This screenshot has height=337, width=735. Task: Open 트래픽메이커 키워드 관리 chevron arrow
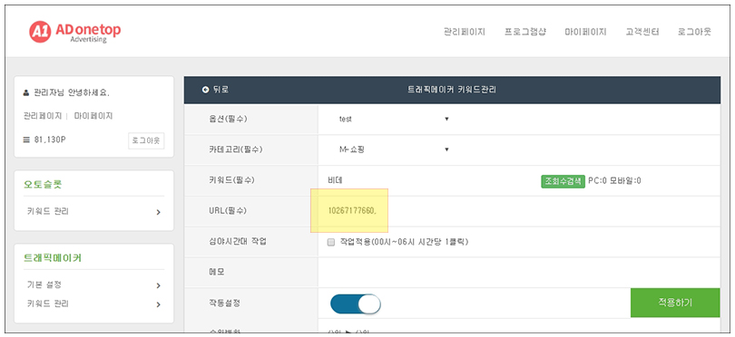[x=159, y=304]
